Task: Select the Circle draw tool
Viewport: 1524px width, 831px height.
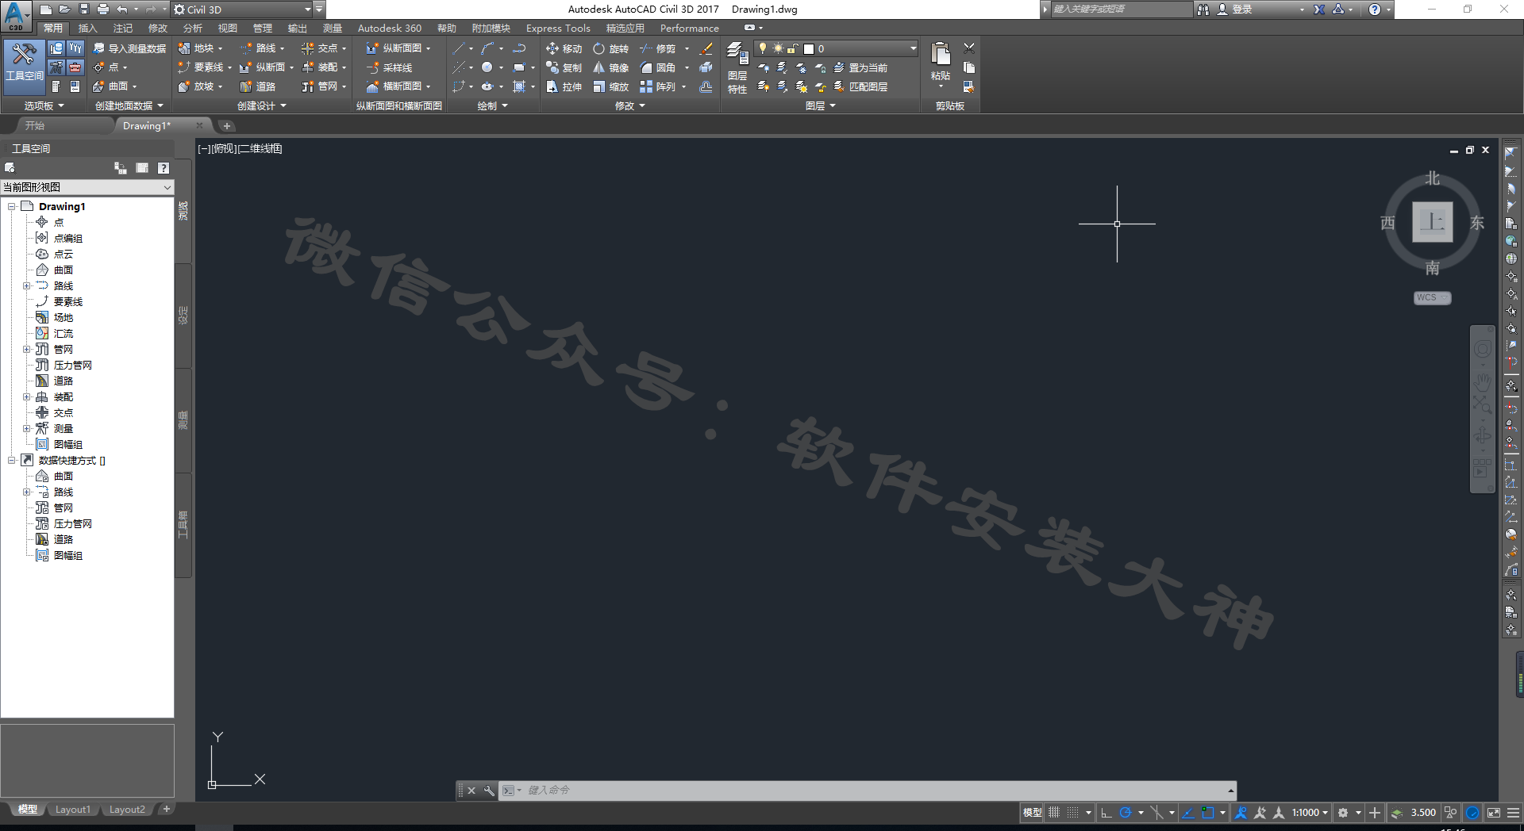Action: pos(487,67)
